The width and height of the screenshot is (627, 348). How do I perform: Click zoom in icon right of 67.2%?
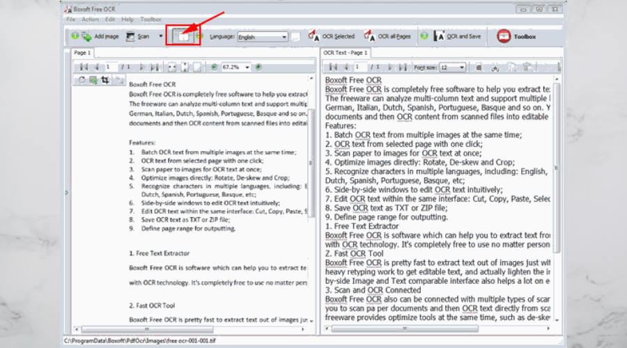click(258, 67)
